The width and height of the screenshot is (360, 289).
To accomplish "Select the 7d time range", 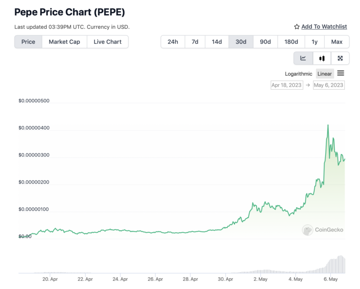I will (195, 42).
